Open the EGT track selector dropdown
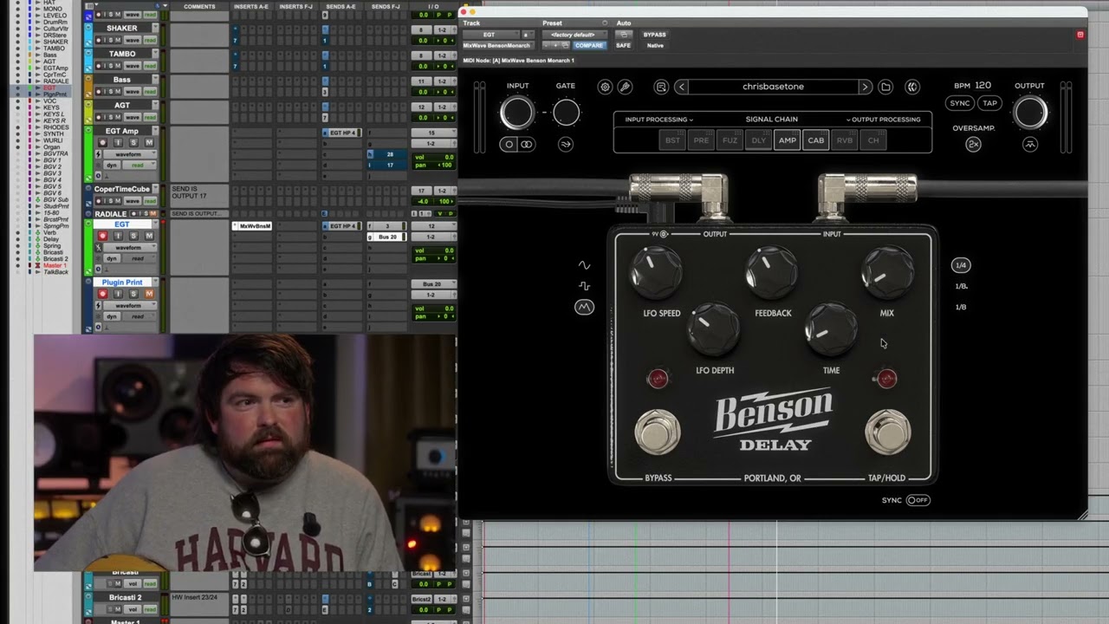 point(490,35)
